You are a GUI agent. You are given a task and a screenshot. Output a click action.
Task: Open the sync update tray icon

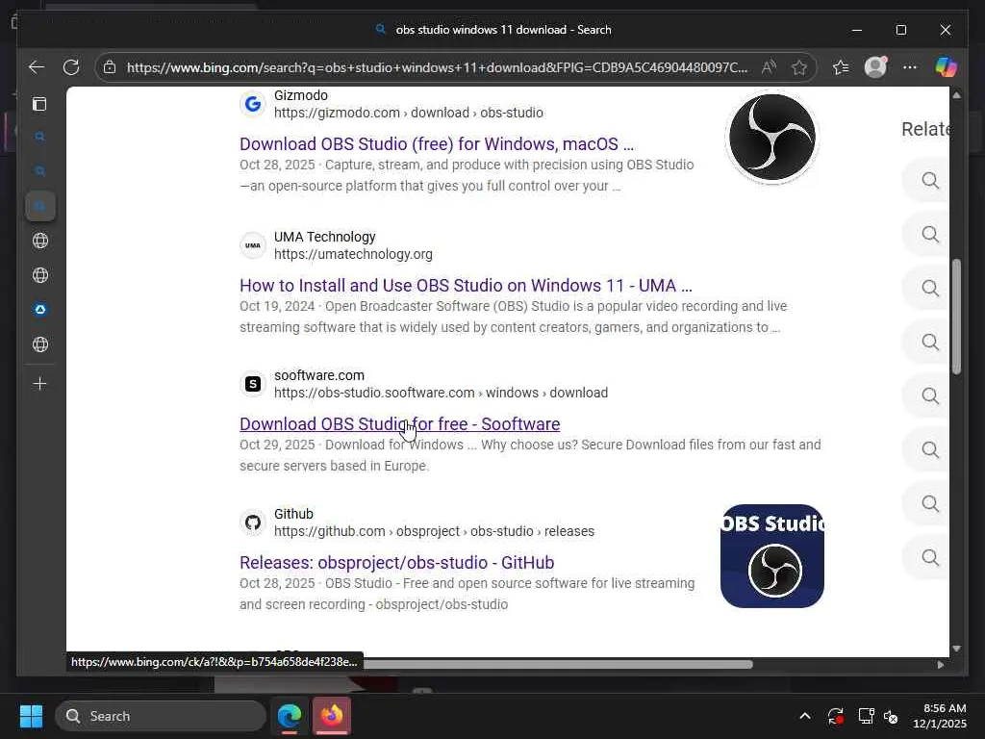click(x=836, y=716)
